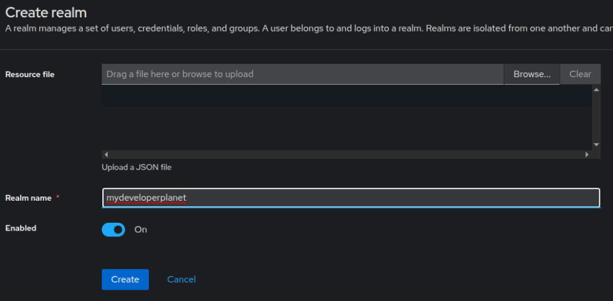Screen dimensions: 613x301
Task: Click the Clear button for the resource file
Action: [580, 74]
